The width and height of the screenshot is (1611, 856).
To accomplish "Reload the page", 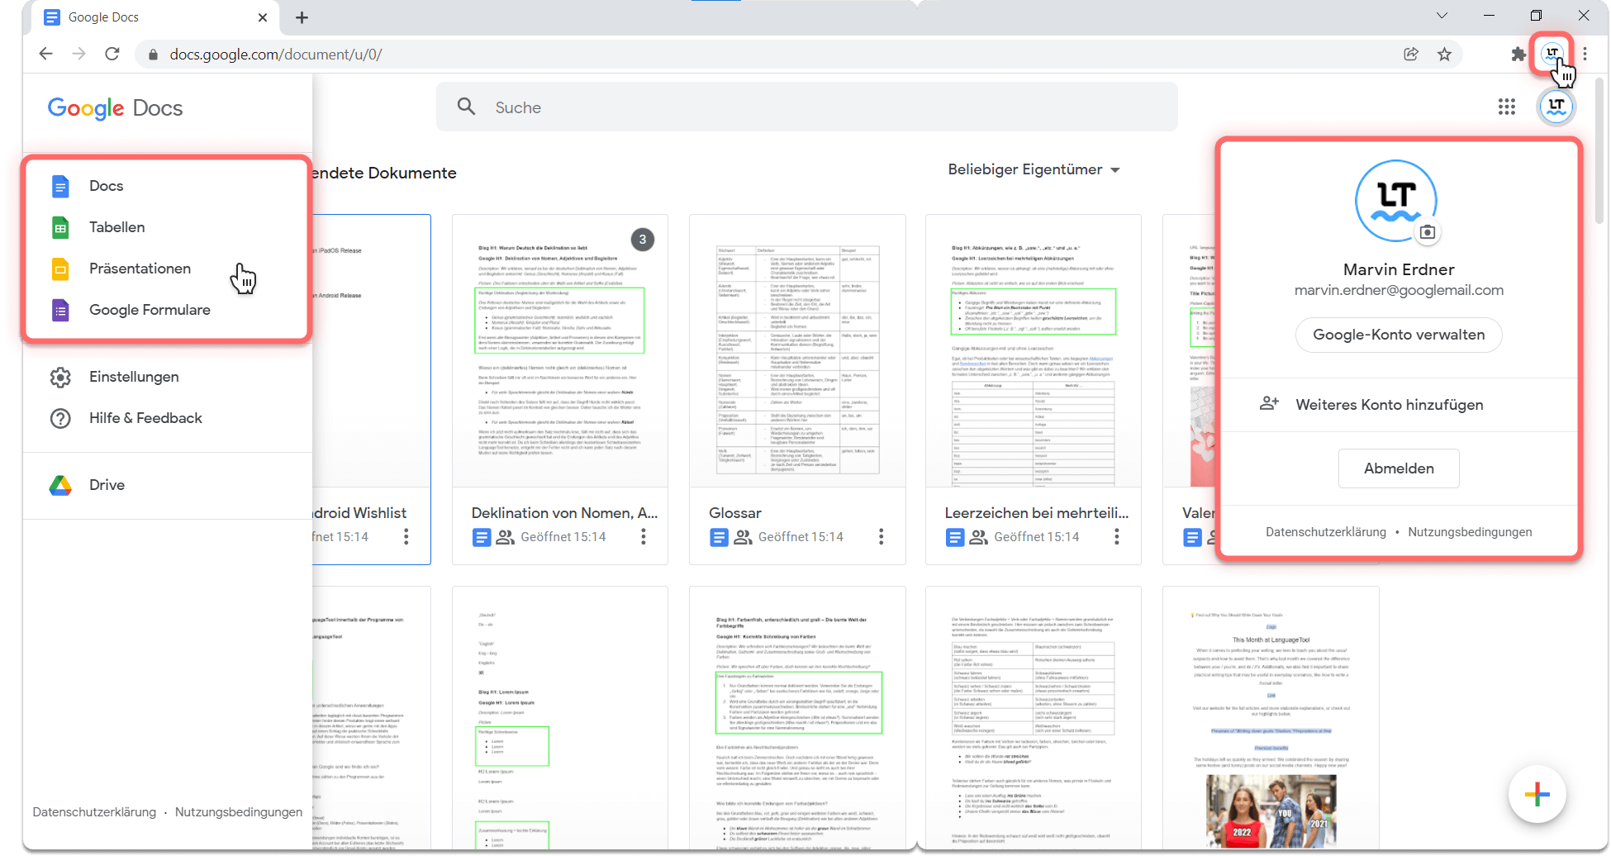I will [x=112, y=55].
